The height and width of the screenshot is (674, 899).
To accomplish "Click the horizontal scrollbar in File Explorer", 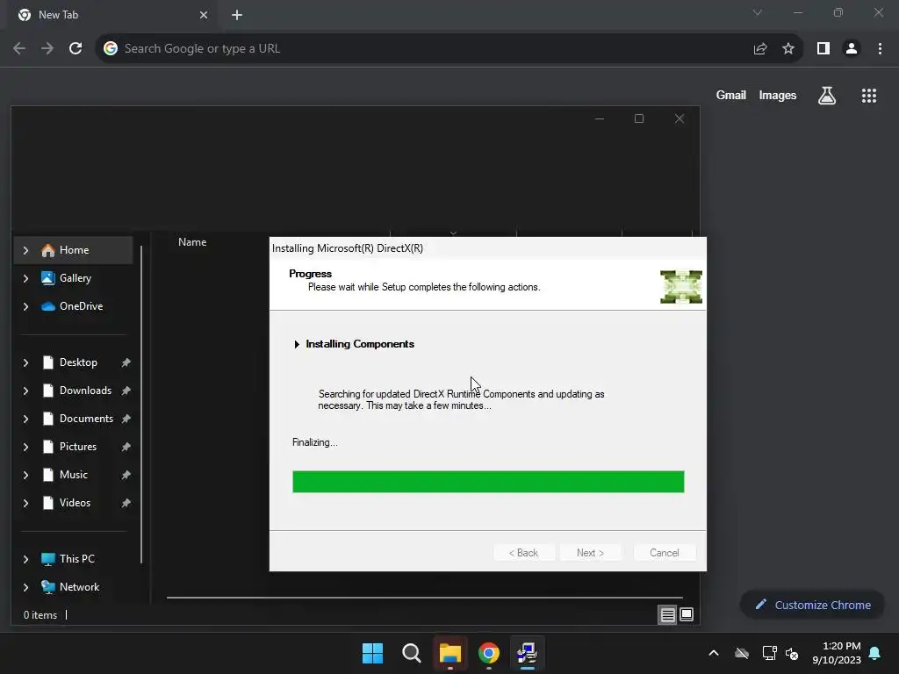I will click(x=424, y=597).
